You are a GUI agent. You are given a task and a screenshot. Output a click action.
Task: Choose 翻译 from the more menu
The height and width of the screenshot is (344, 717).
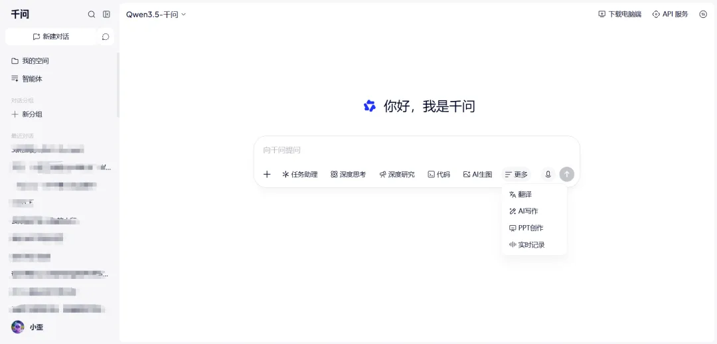click(x=534, y=195)
